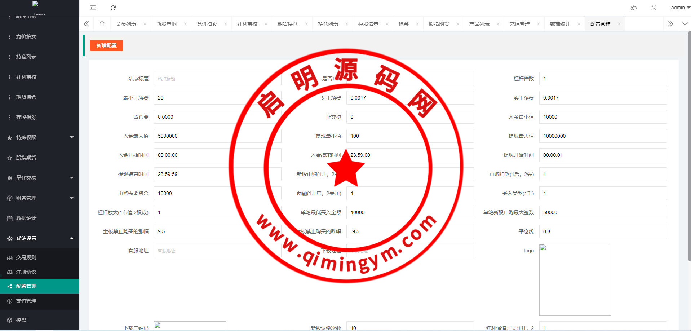
Task: Open the tab options dropdown arrow
Action: 685,24
